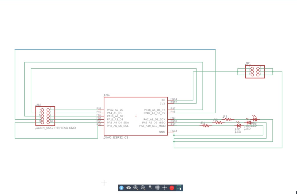Image resolution: width=297 pixels, height=194 pixels.
Task: Toggle the grid display icon
Action: pos(157,188)
